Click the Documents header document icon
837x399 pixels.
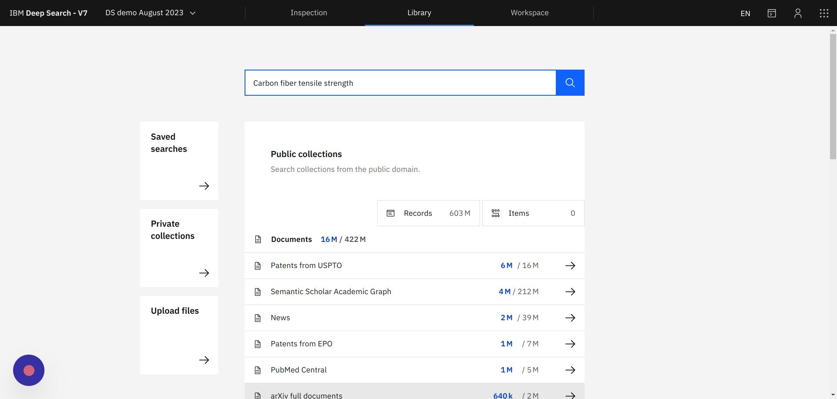258,239
